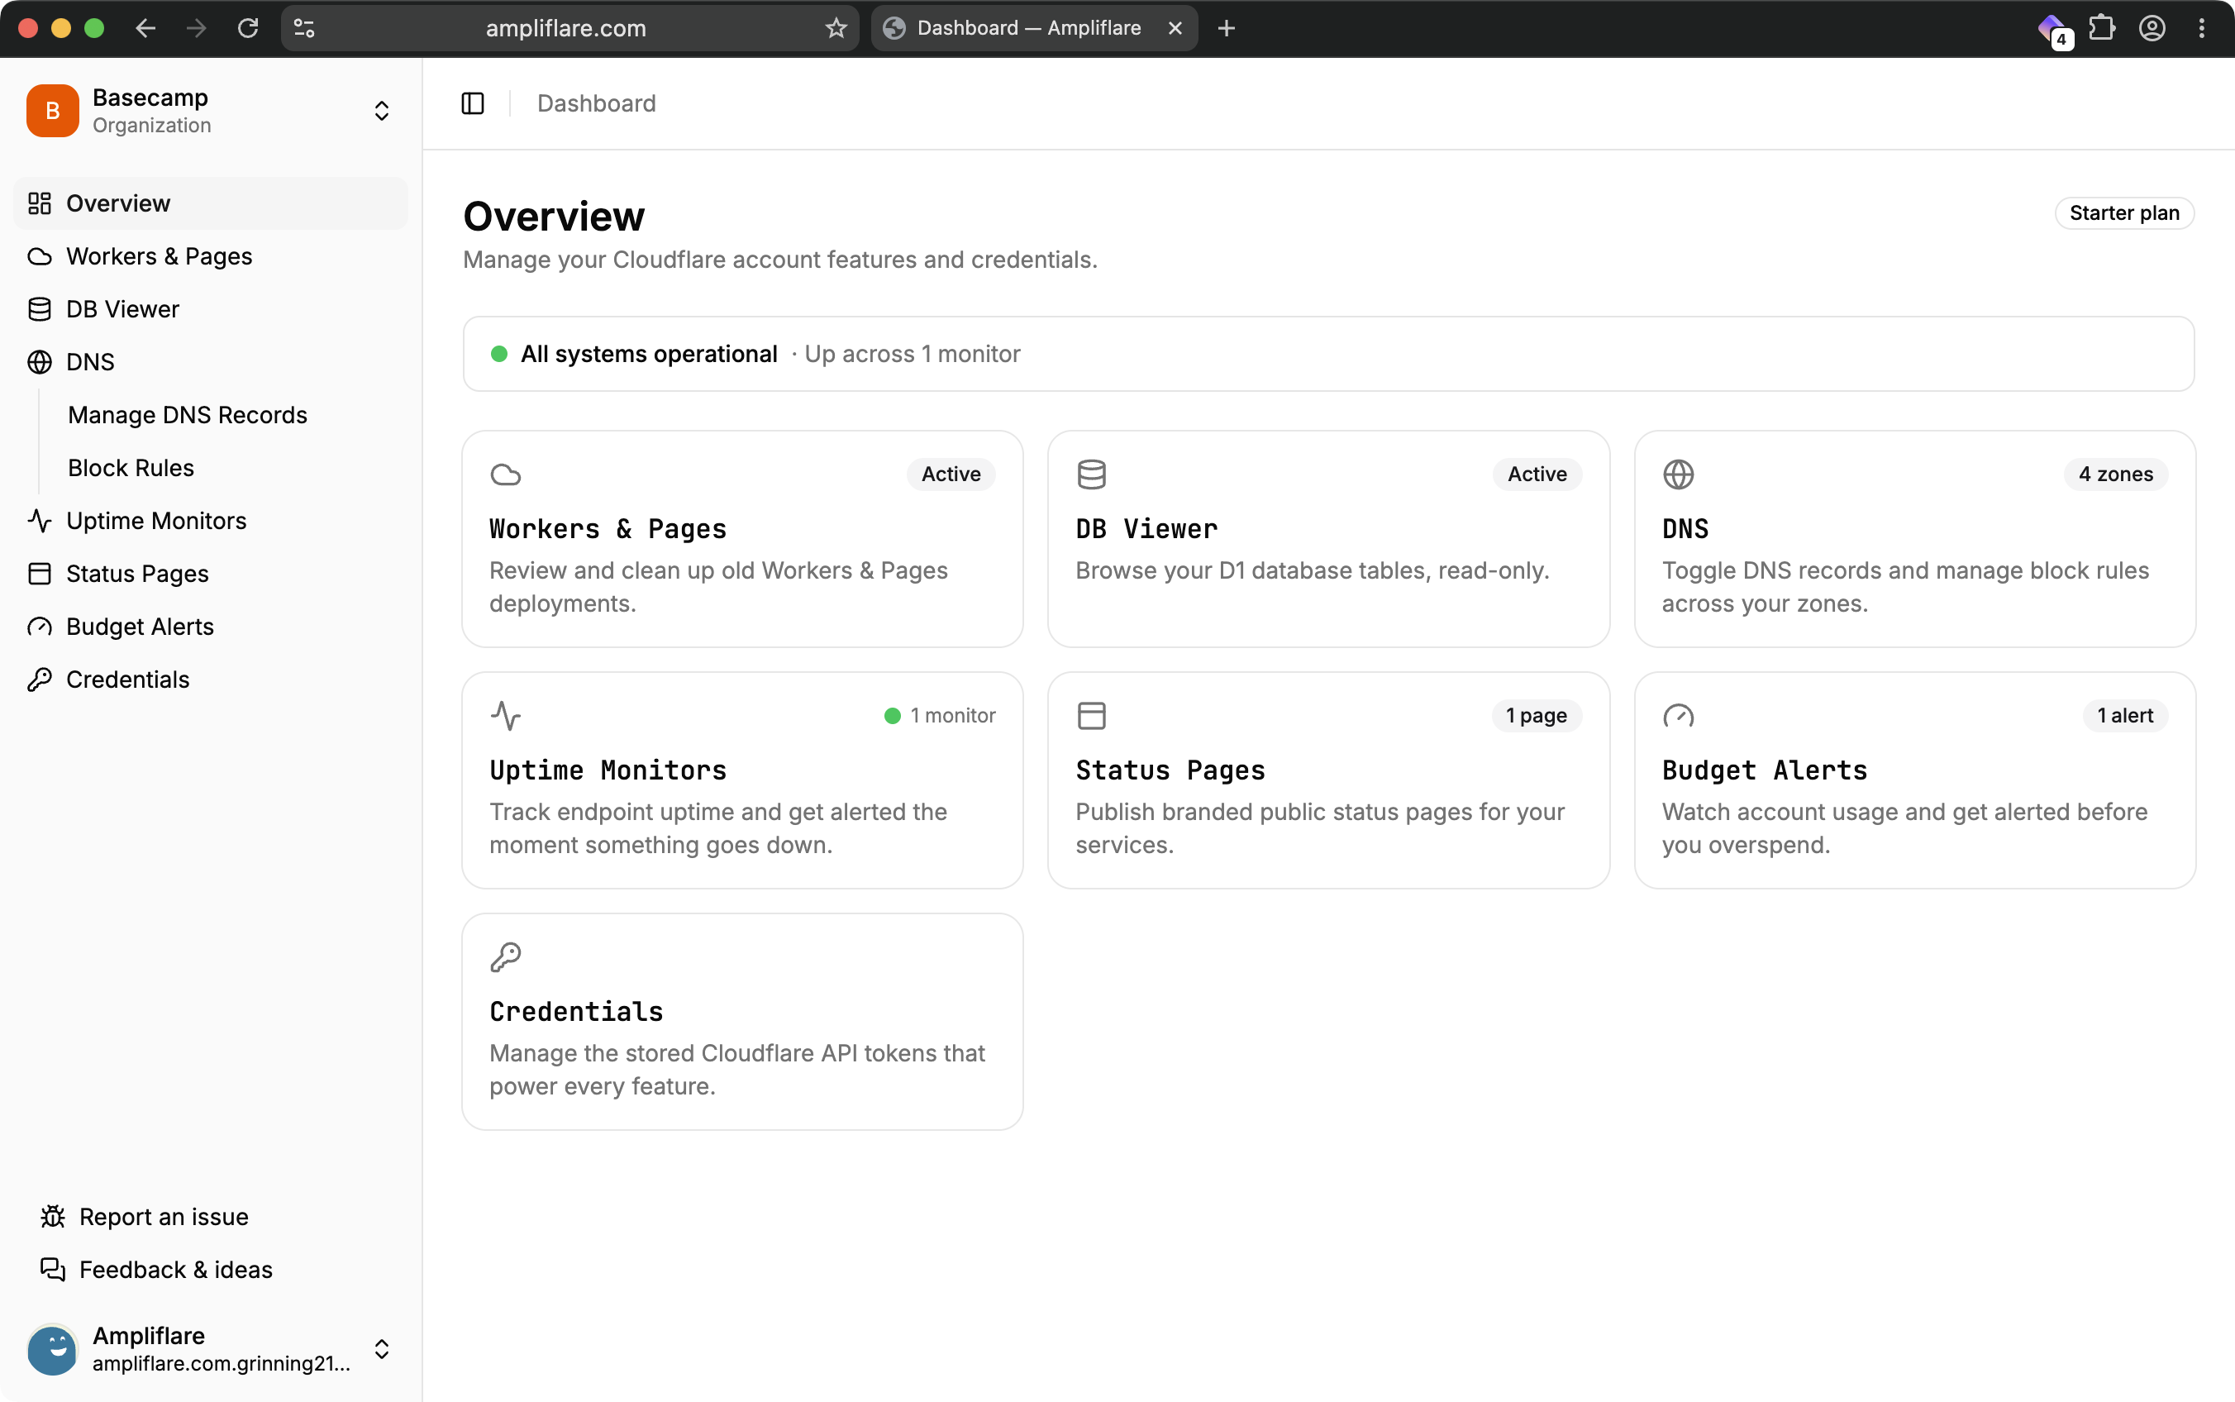Click the 1 monitor indicator
This screenshot has width=2235, height=1402.
pyautogui.click(x=939, y=715)
